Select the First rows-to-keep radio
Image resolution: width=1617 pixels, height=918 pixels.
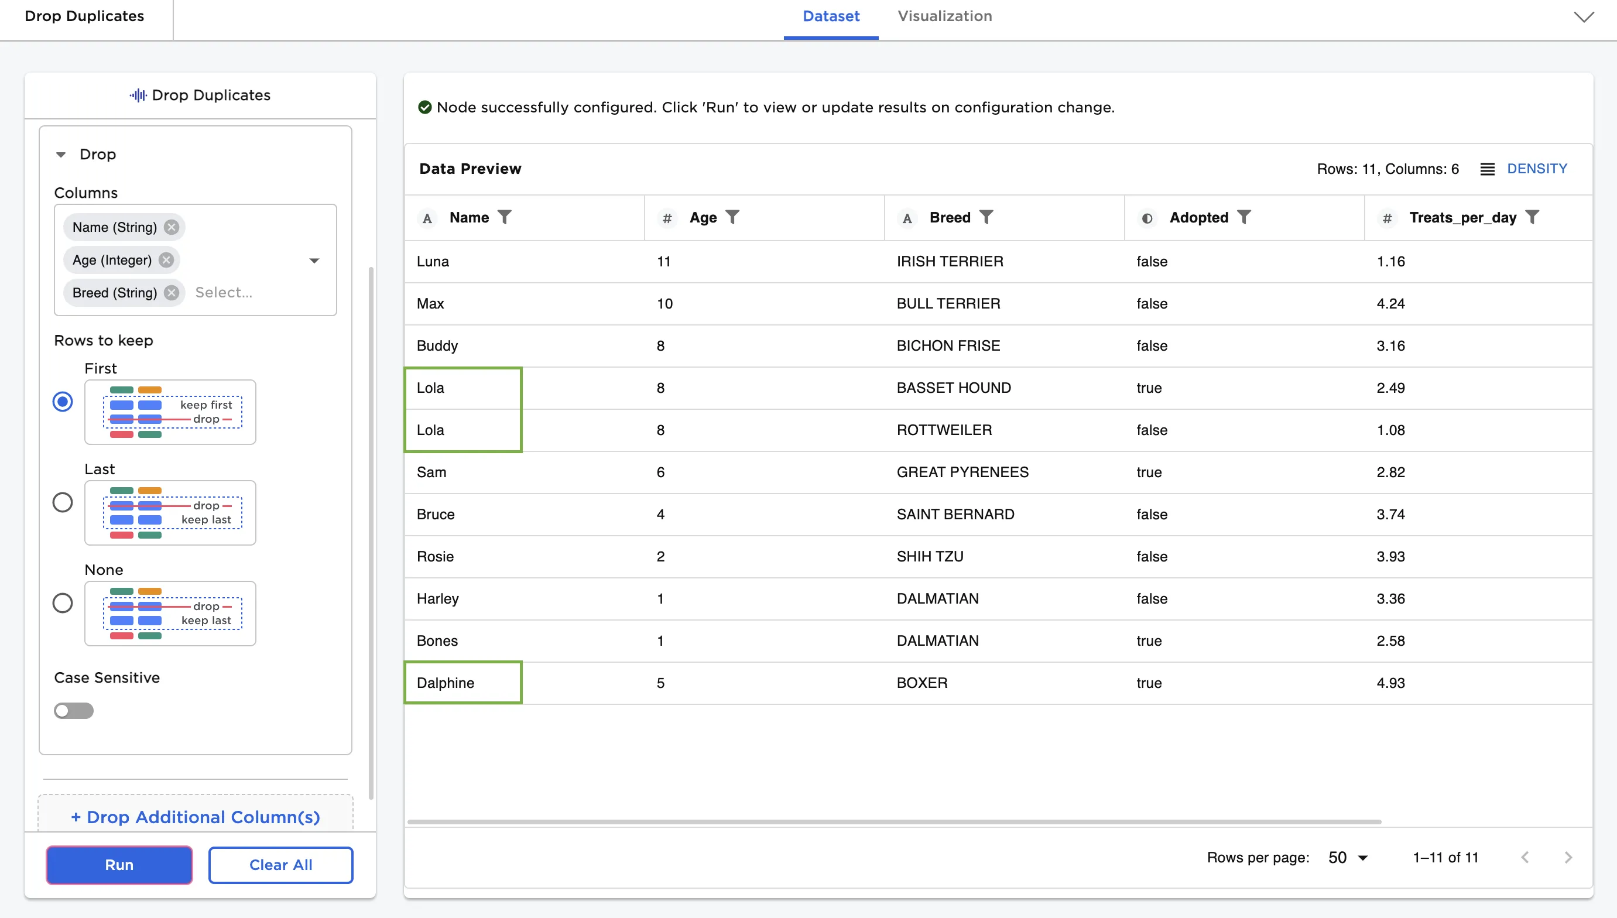[x=63, y=402]
